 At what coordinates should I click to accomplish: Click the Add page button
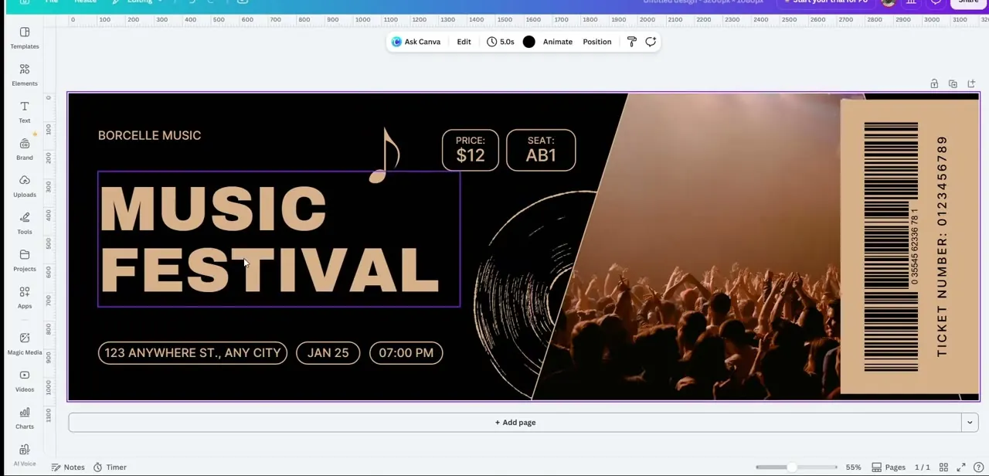(515, 422)
